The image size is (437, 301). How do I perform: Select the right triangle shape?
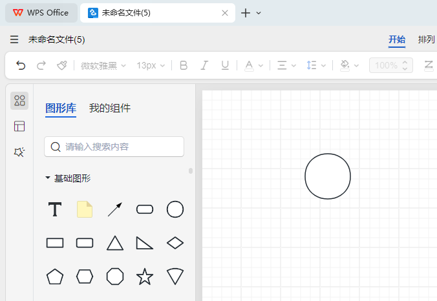pos(144,243)
